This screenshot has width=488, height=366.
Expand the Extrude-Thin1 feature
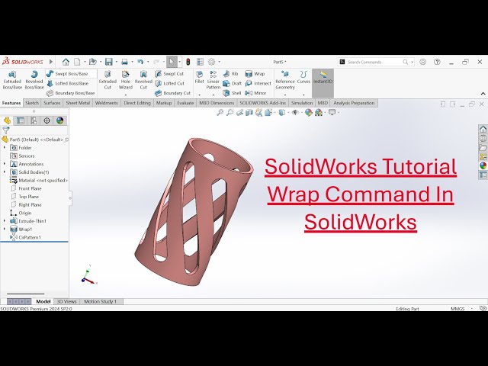point(5,220)
